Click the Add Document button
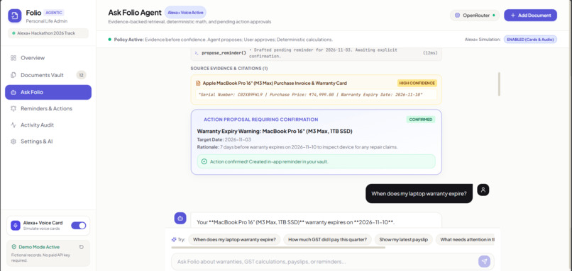Image resolution: width=572 pixels, height=271 pixels. pos(530,16)
